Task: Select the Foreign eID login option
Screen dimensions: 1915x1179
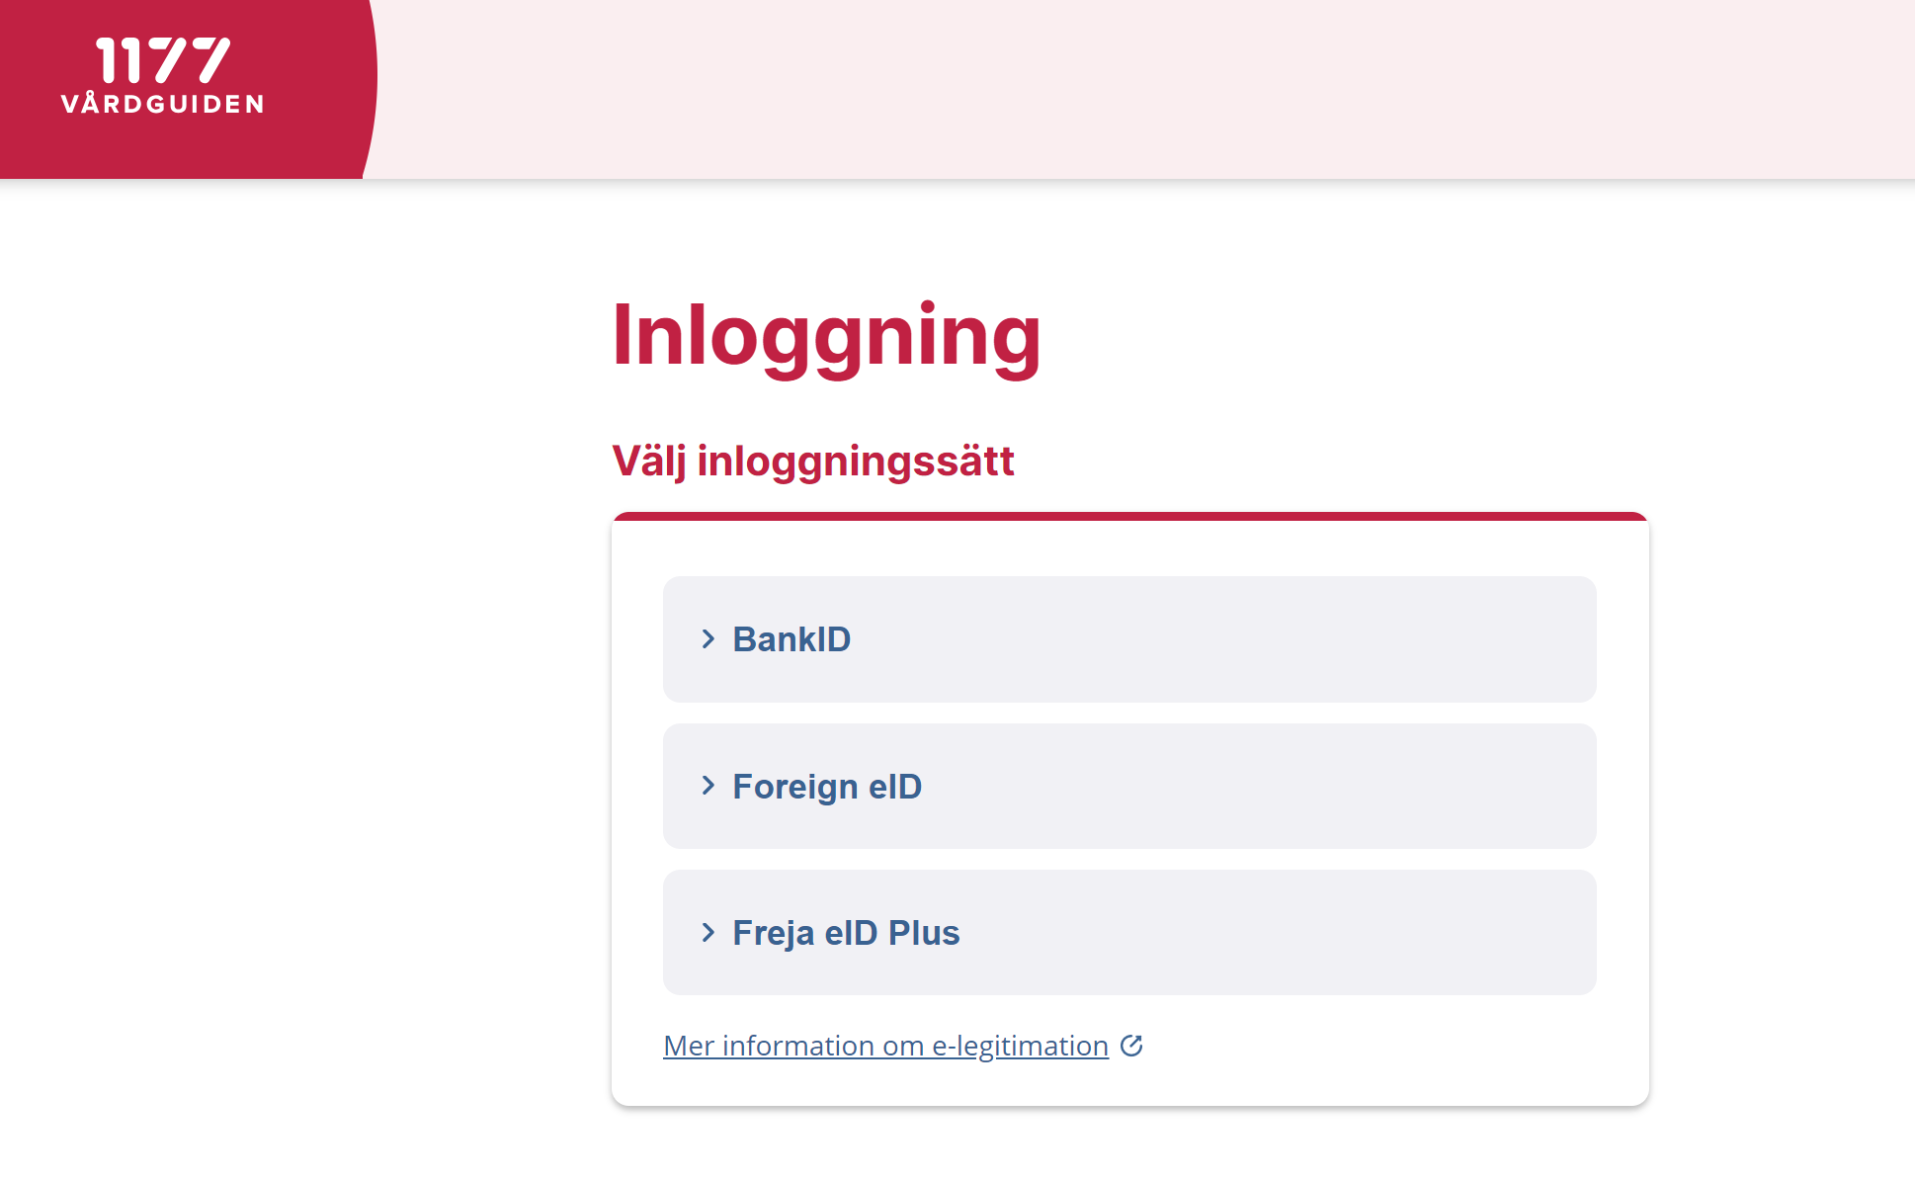Action: pos(1128,786)
